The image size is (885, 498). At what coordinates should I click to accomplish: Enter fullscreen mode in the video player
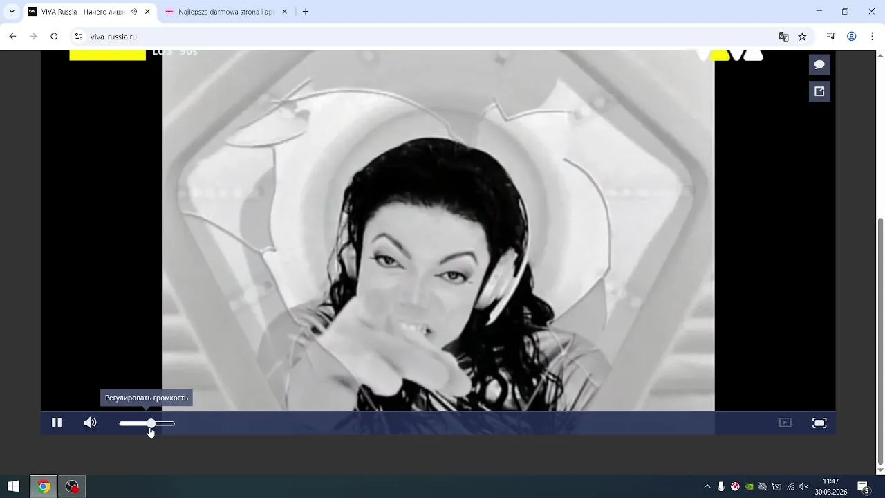coord(819,423)
